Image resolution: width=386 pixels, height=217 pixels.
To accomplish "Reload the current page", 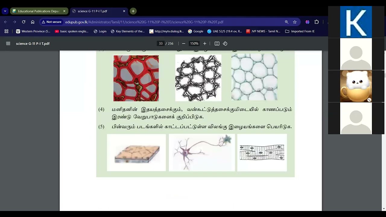I will pos(24,22).
